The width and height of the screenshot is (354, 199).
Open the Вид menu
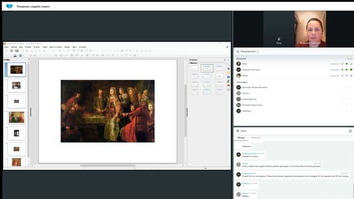(21, 47)
